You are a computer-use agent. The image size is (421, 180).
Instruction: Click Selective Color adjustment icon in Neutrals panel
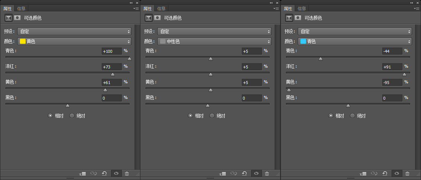[149, 18]
